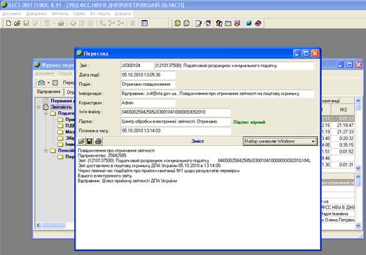
Task: Open the Набор символів Windows dropdown
Action: (x=280, y=141)
